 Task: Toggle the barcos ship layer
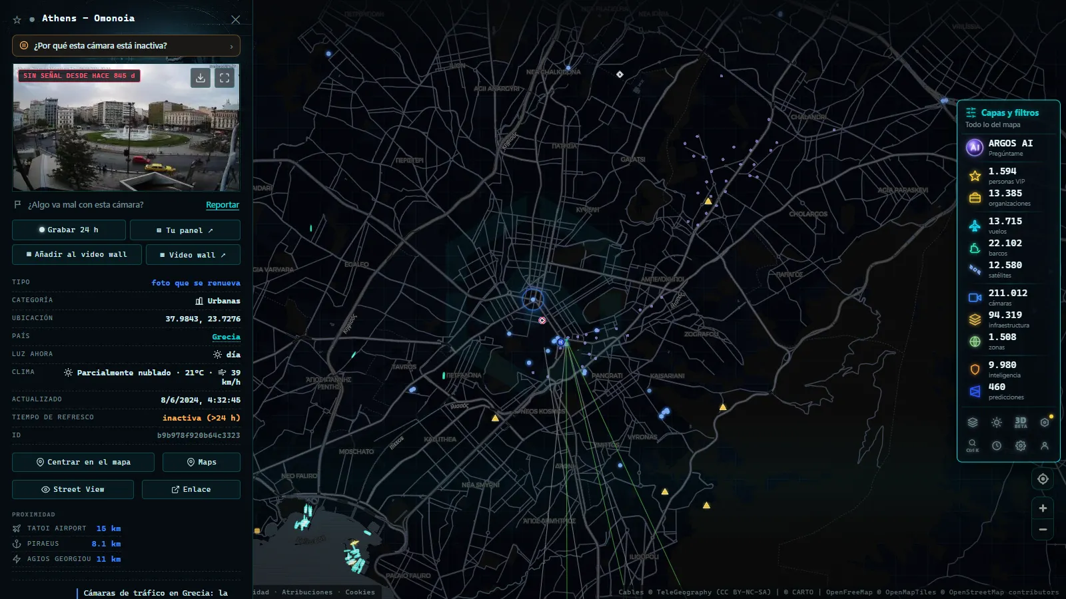tap(975, 248)
